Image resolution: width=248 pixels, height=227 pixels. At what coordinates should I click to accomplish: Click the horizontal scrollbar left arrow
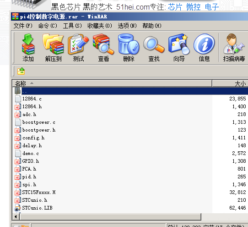click(16, 216)
